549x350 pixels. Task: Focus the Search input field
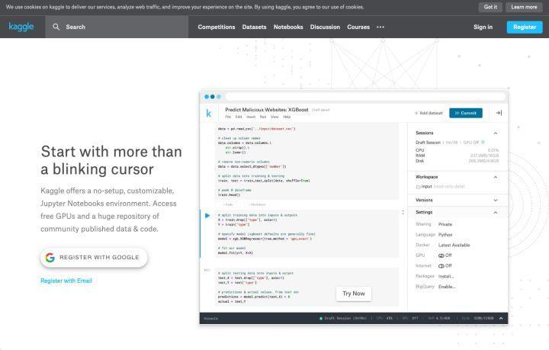[117, 27]
